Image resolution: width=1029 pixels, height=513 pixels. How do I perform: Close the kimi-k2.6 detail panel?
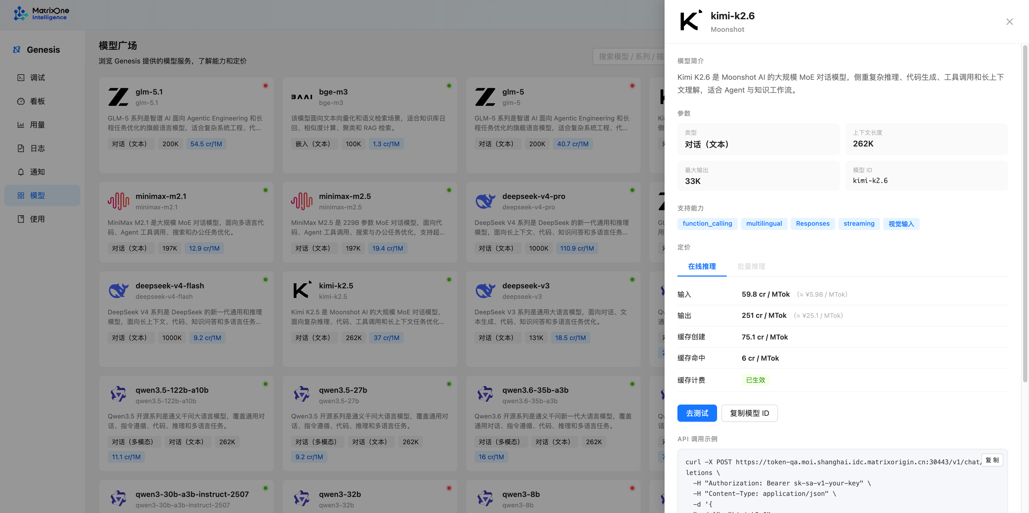coord(1009,22)
